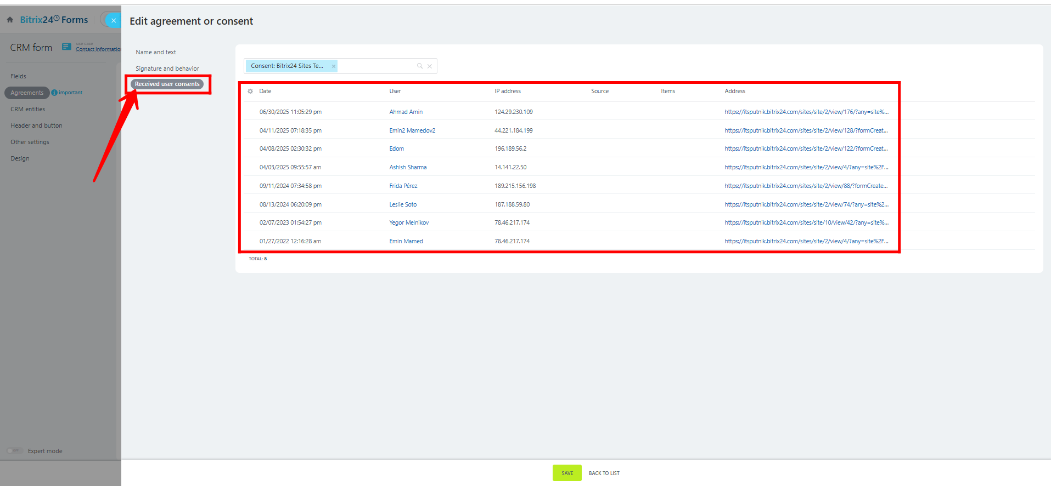Click IP address 44.221.184.199

point(514,130)
